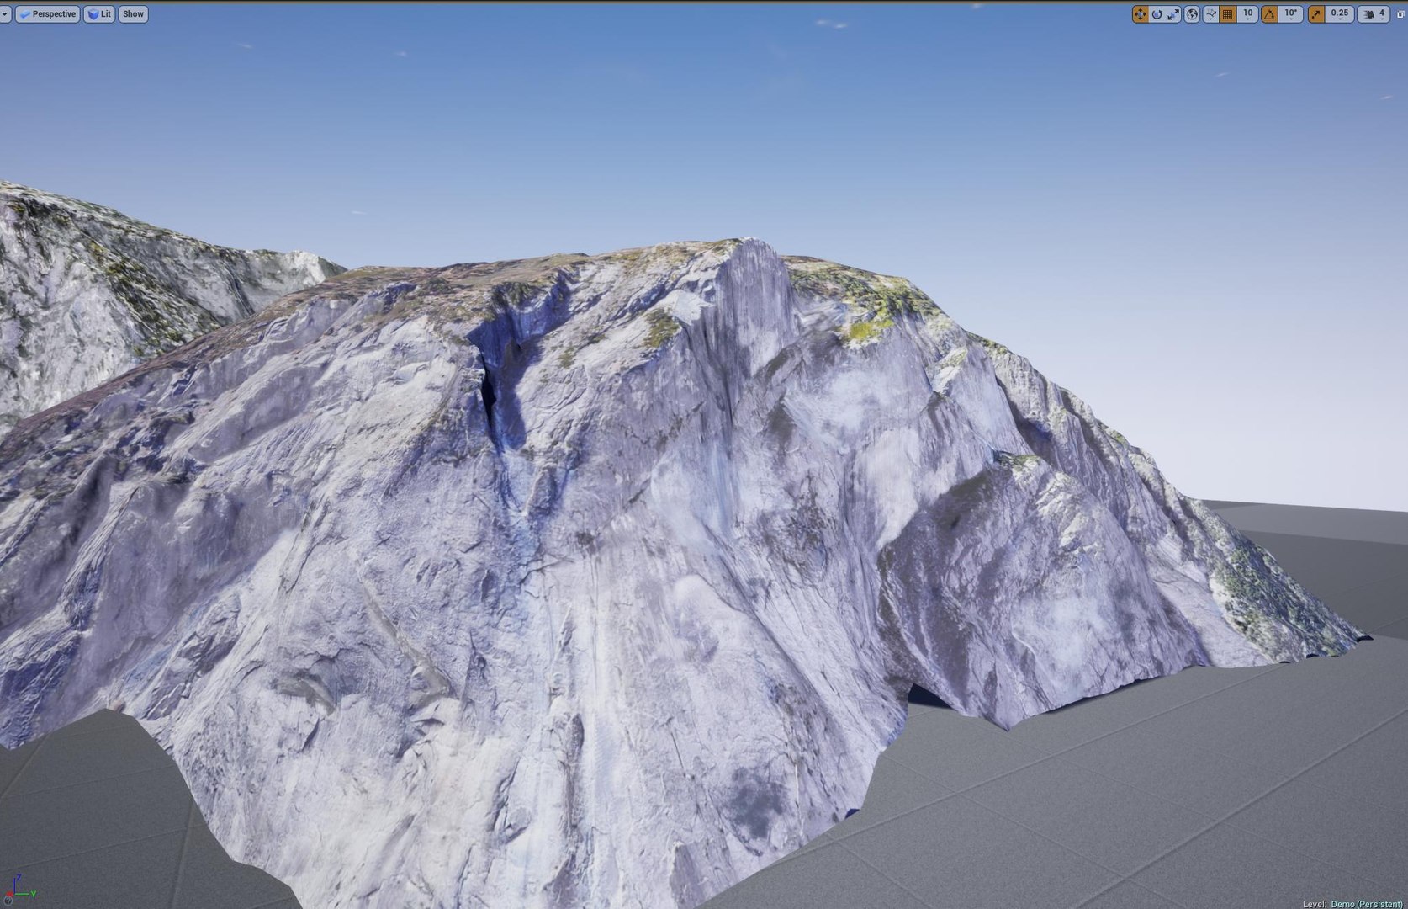1408x909 pixels.
Task: Click the Demo (Persistent) level name
Action: point(1367,904)
